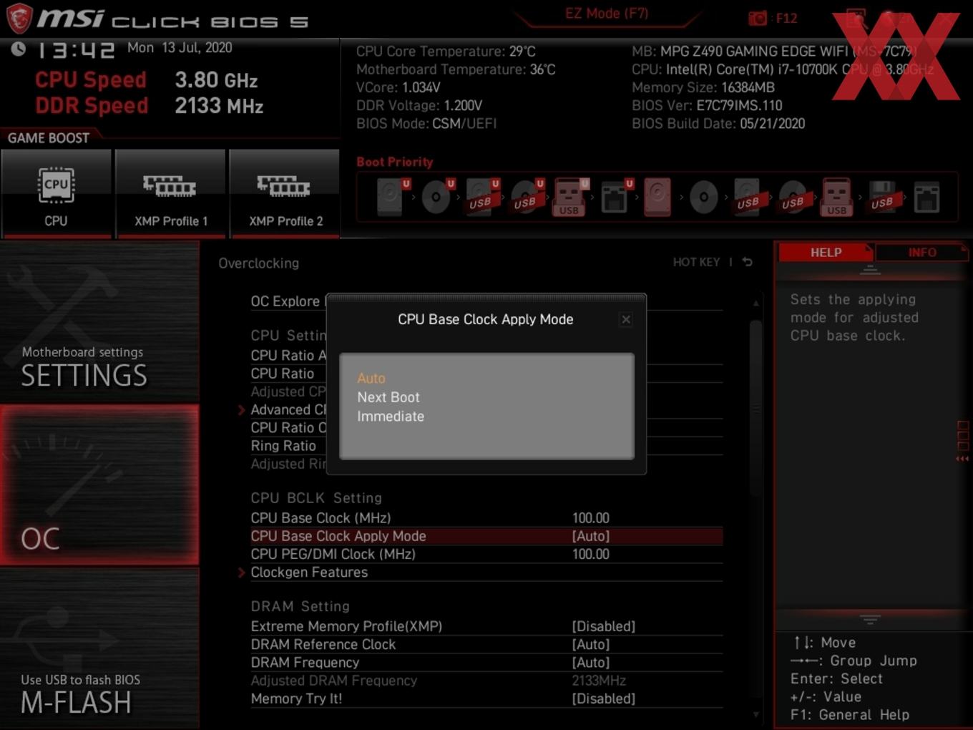The height and width of the screenshot is (730, 973).
Task: Click the return arrow icon next to HOT KEY
Action: pyautogui.click(x=747, y=262)
